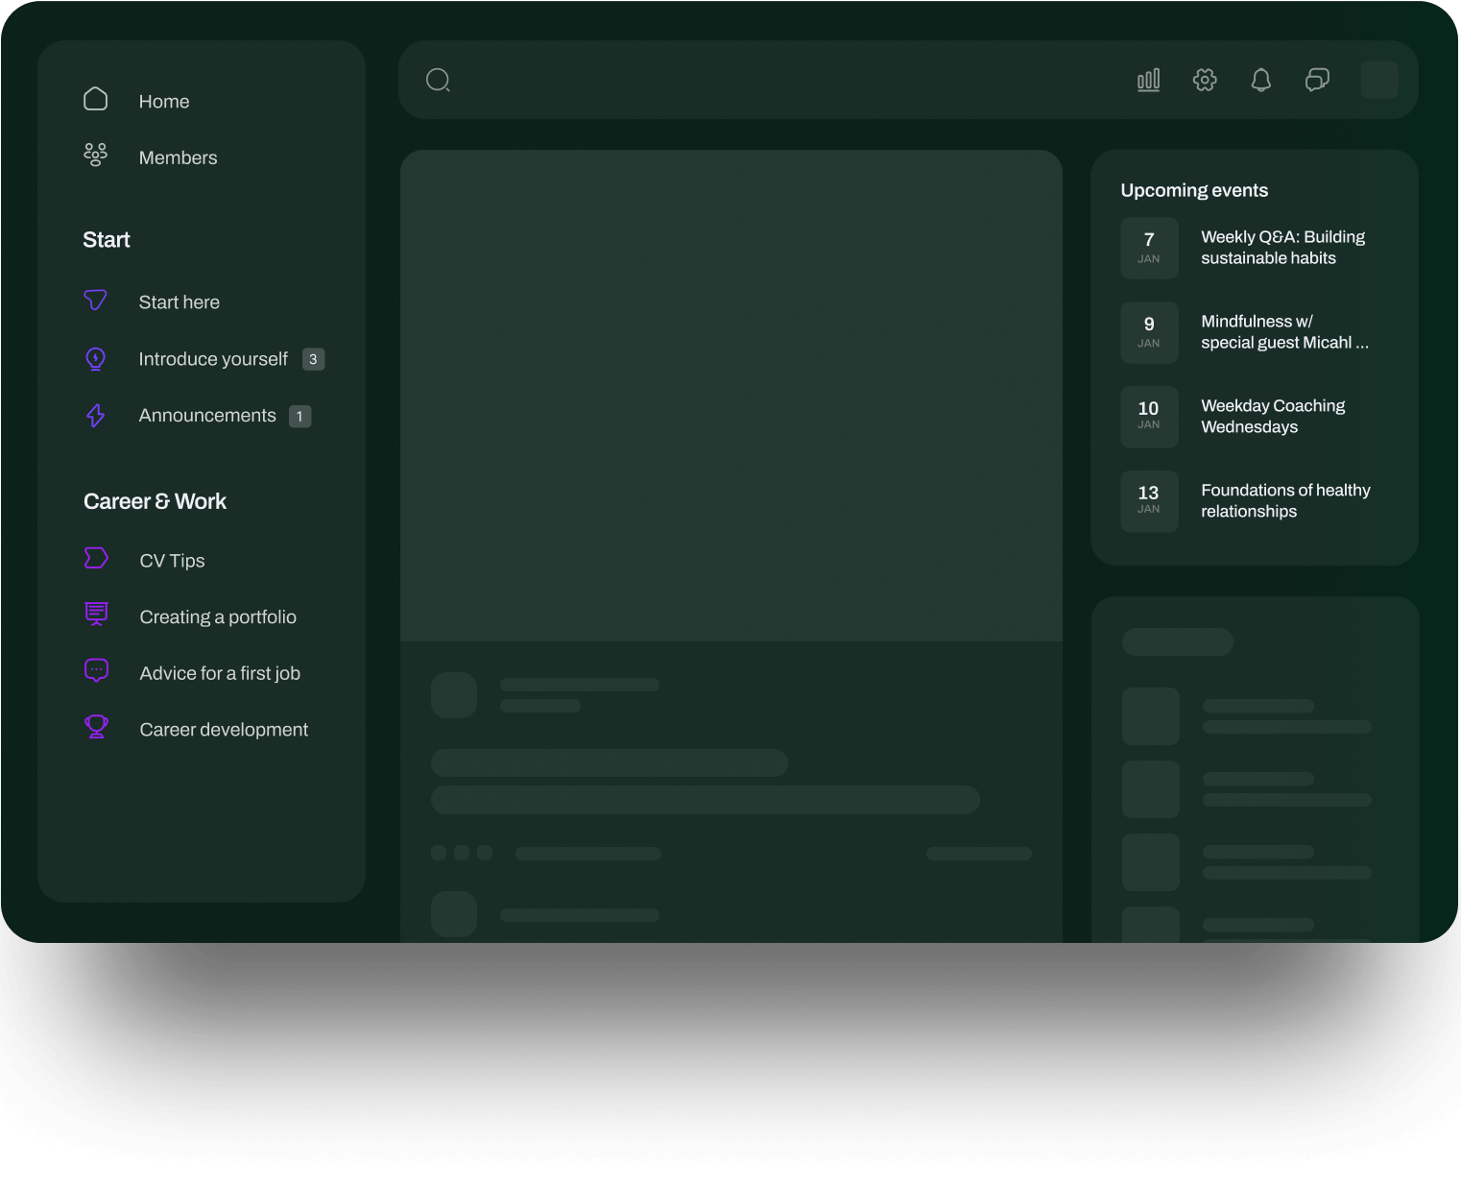Open the Weekday Coaching Wednesdays event

pos(1272,417)
